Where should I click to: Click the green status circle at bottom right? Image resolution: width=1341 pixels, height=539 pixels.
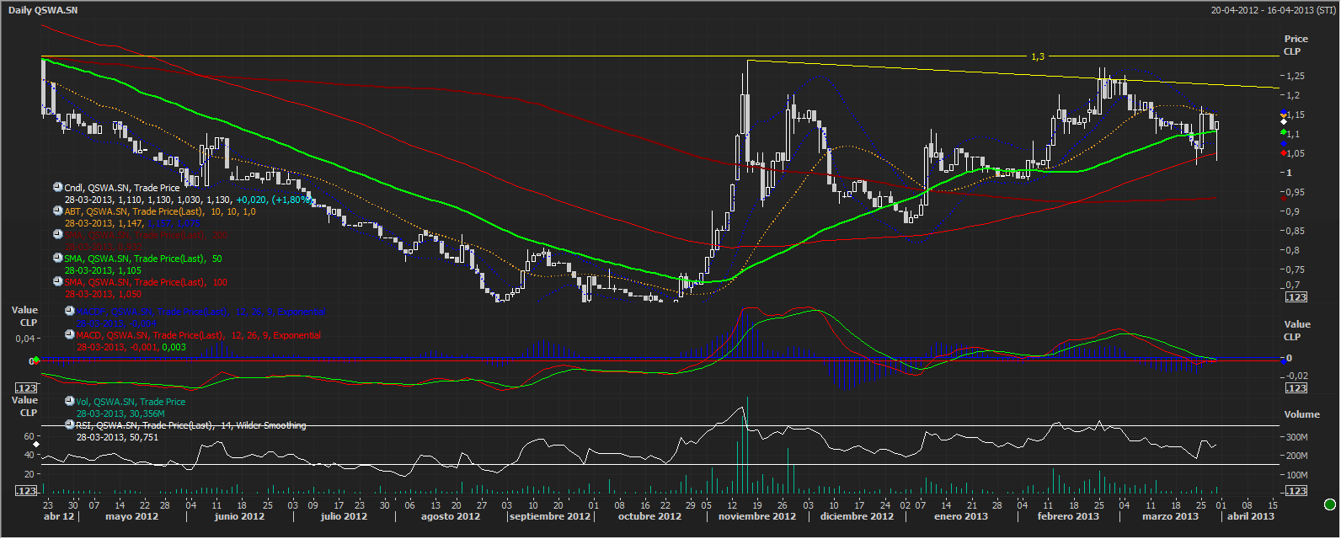coord(1330,505)
